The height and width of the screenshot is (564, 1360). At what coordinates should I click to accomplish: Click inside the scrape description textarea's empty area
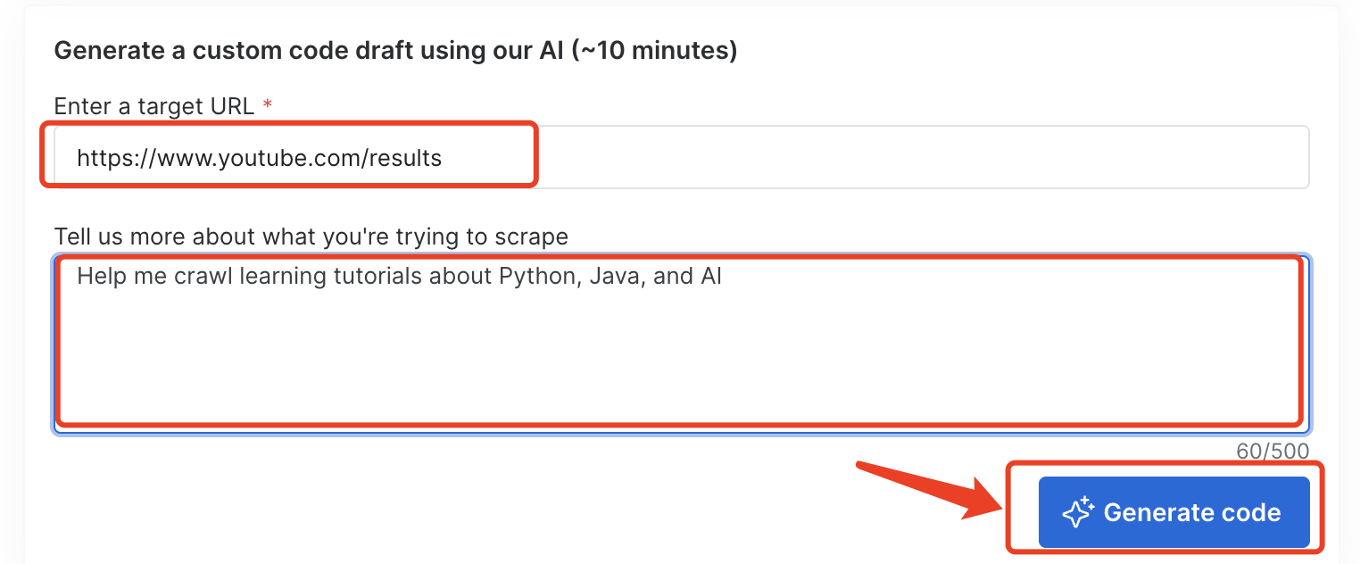678,357
